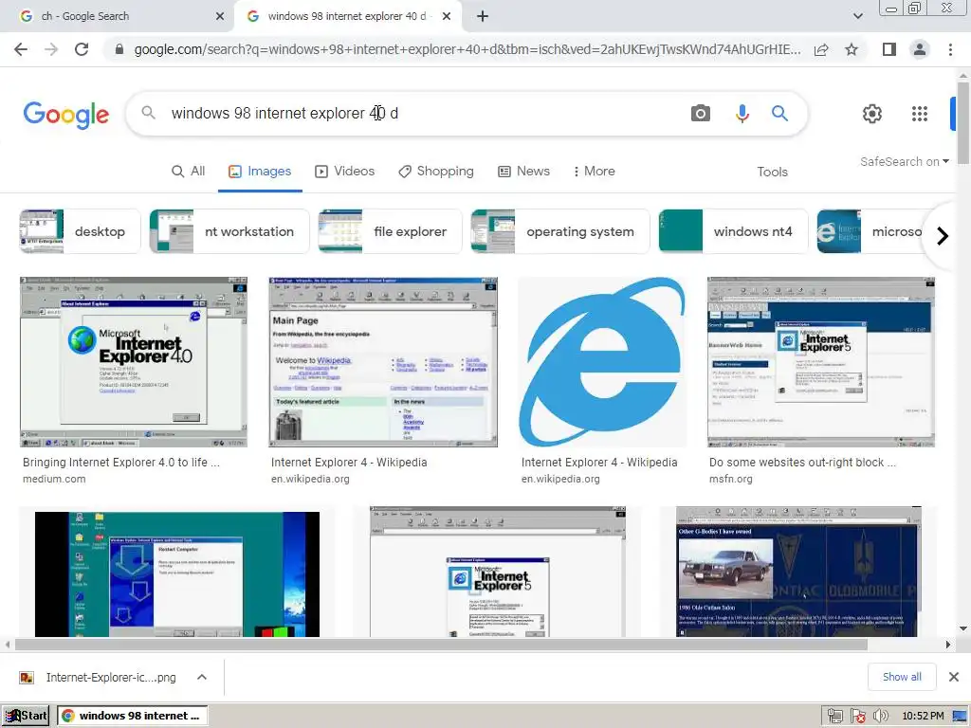Open the Google apps grid
Viewport: 971px width, 728px height.
920,114
